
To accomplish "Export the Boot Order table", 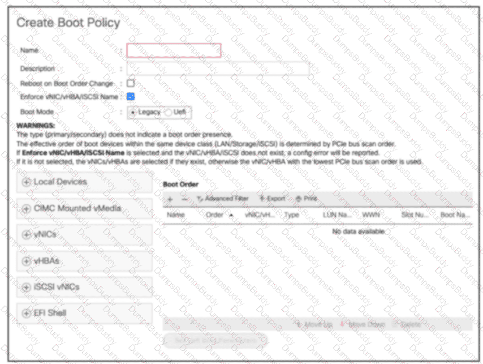I will tap(272, 199).
